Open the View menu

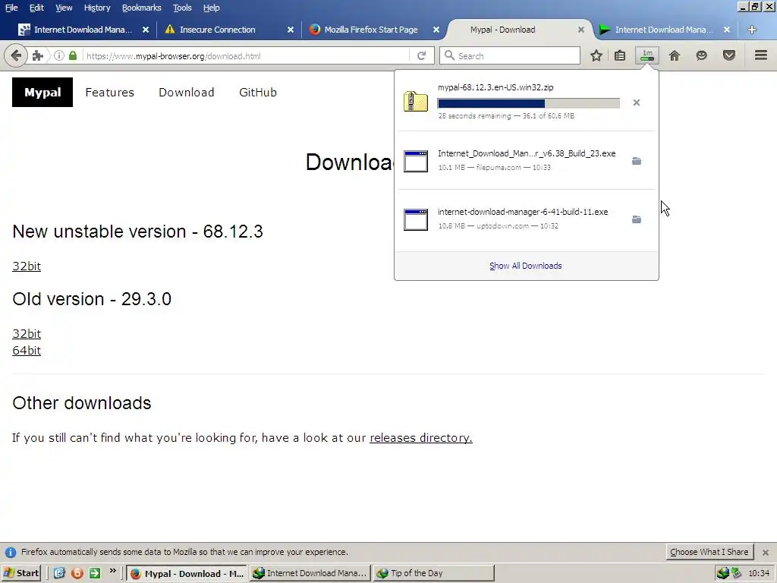(64, 8)
